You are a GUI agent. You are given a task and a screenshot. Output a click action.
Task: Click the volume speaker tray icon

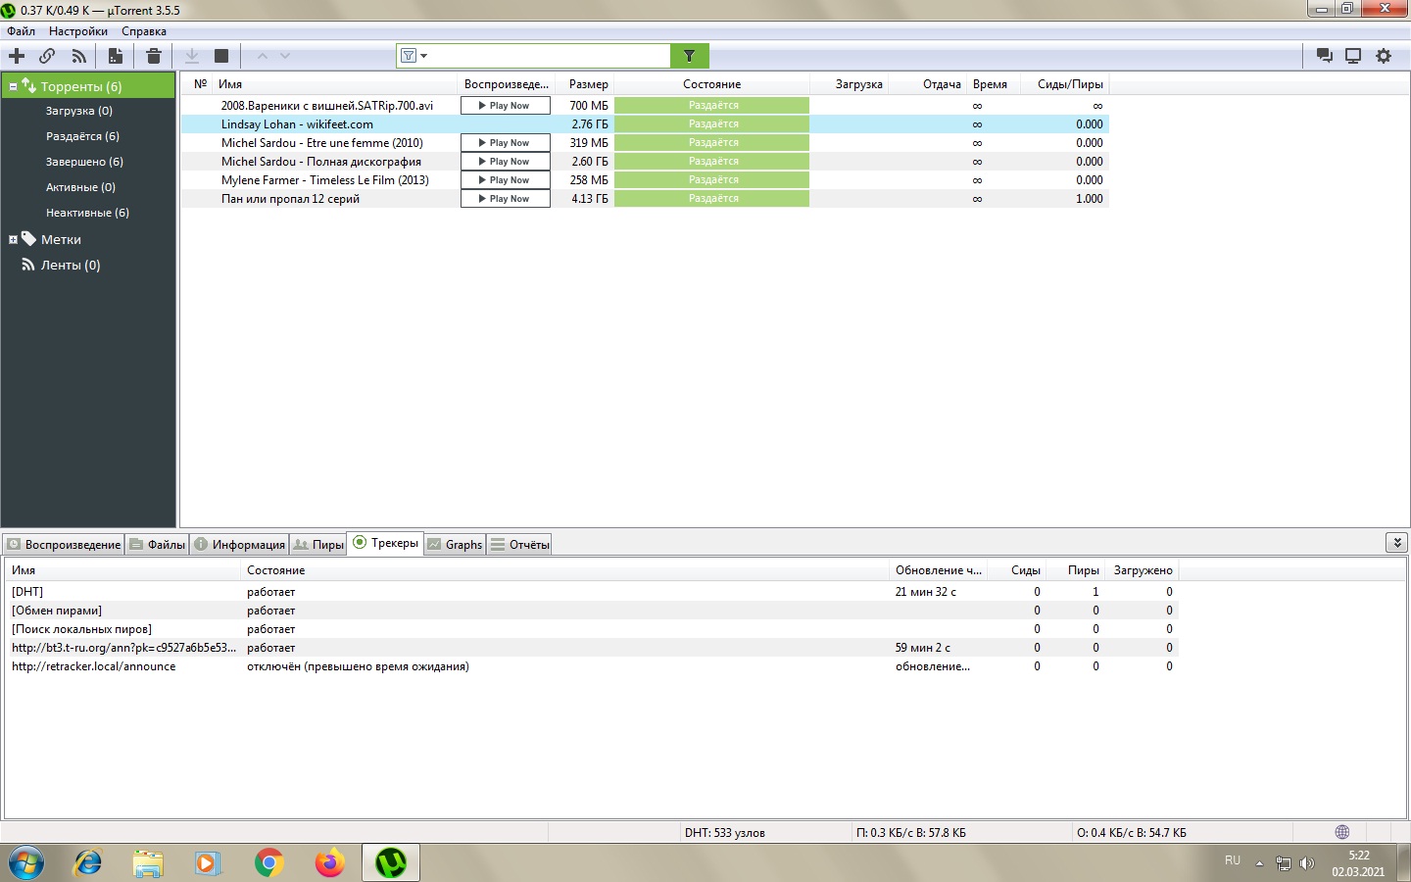1306,863
